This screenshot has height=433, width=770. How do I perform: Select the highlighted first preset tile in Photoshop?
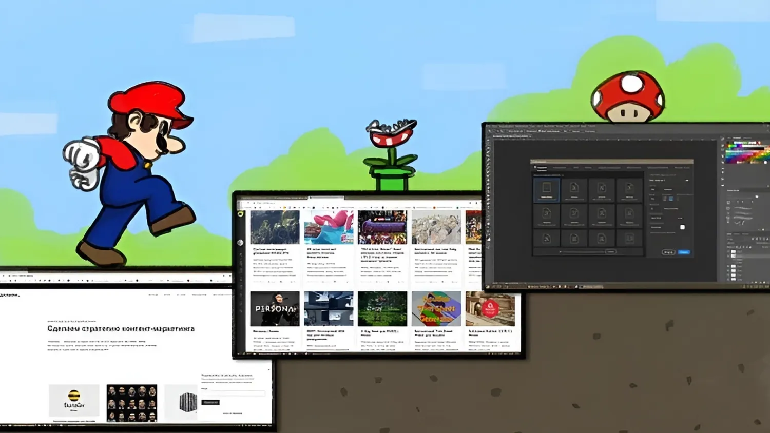click(546, 189)
